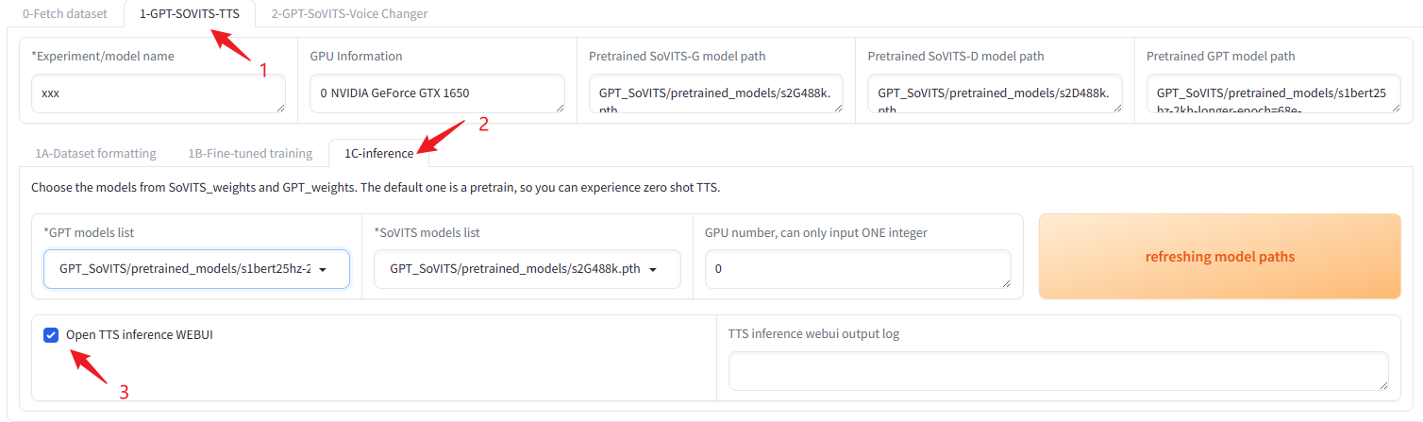Open the 2-GPT-SoVITS-Voice Changer tab
The width and height of the screenshot is (1423, 422).
(x=349, y=14)
